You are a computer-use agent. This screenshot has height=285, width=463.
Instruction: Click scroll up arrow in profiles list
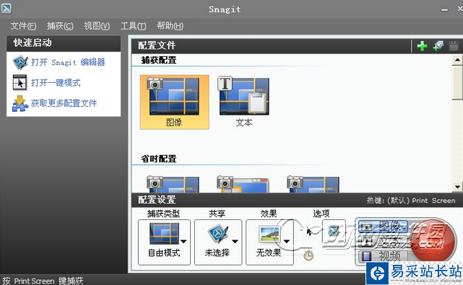[x=457, y=60]
